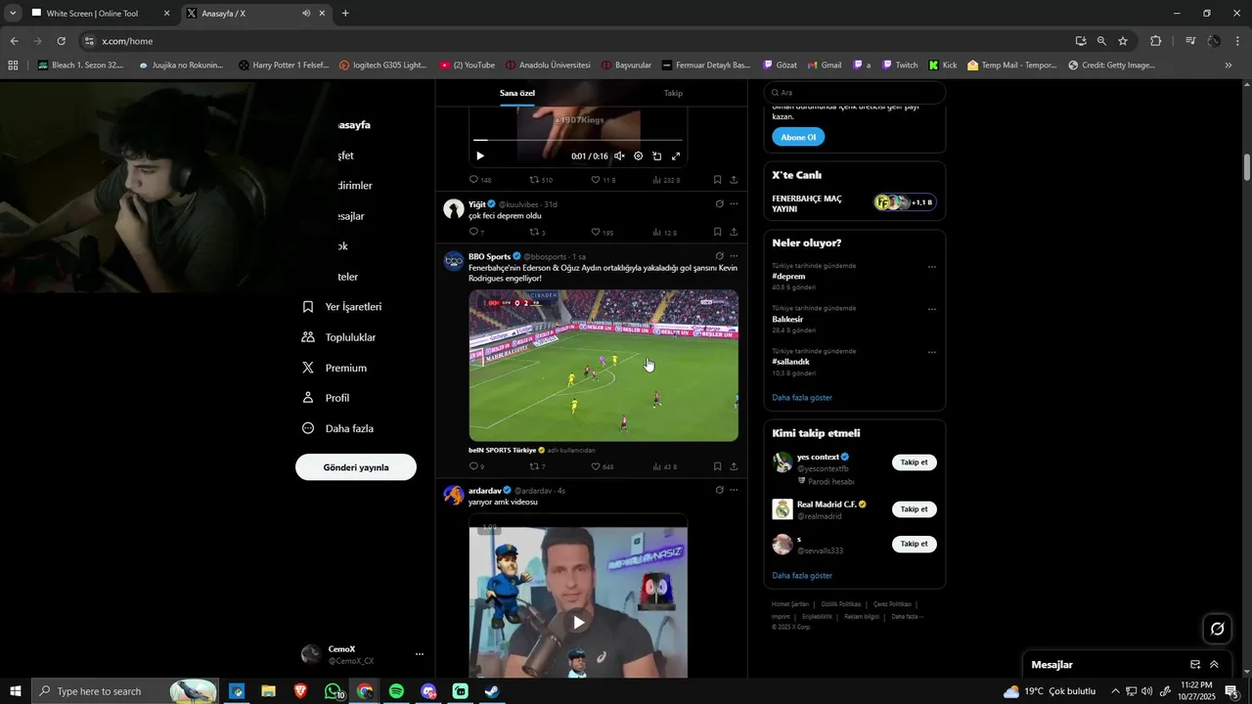Open the floating Grok button

pyautogui.click(x=1218, y=629)
